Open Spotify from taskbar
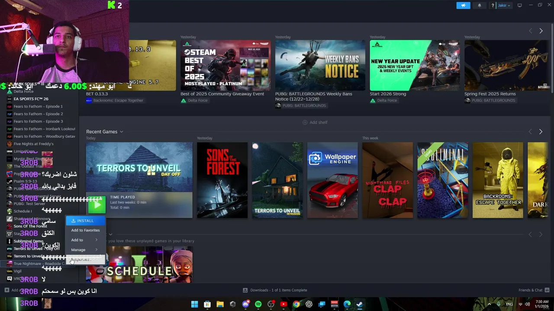The image size is (554, 311). [258, 304]
